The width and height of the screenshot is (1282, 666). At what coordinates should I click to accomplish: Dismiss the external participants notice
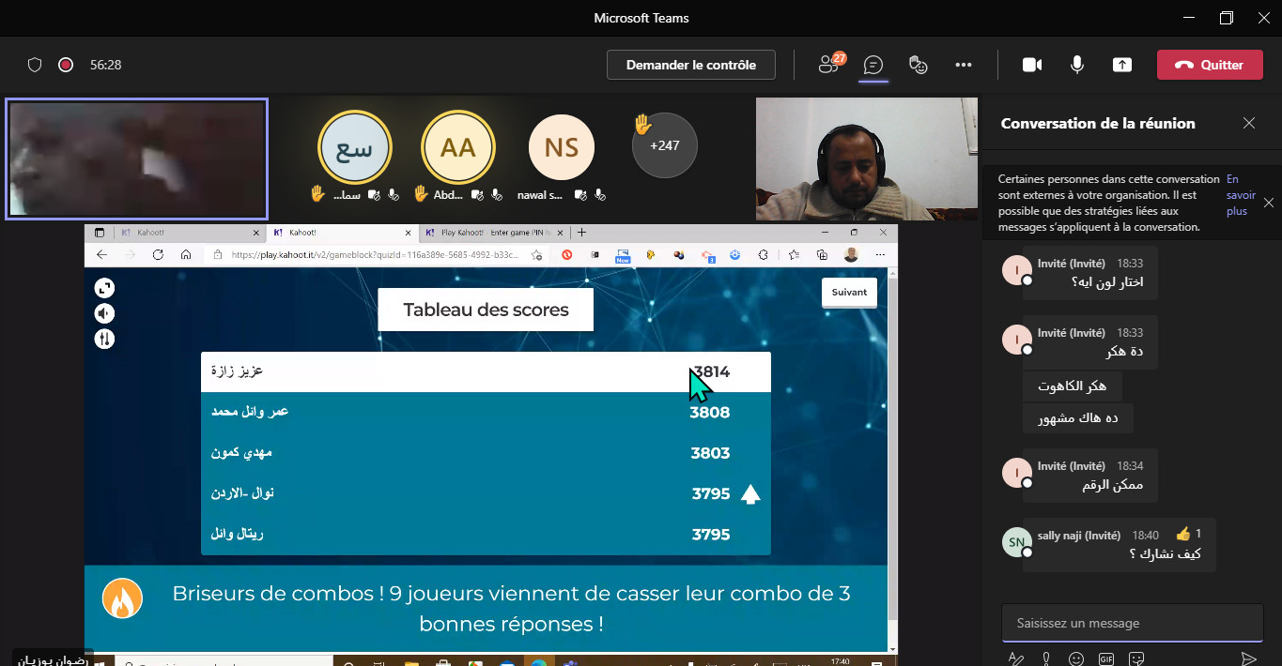click(x=1269, y=202)
